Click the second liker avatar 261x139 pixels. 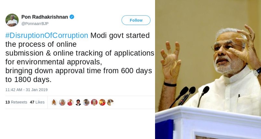click(x=62, y=102)
